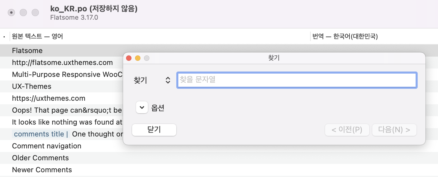Viewport: 438px width, 177px height.
Task: Open the 찾기 mode popup selector
Action: 168,80
